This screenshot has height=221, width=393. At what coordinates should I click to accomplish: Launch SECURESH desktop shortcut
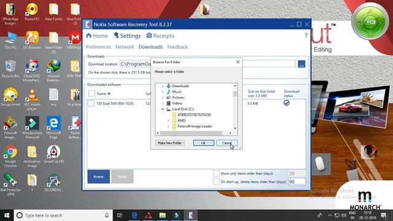click(x=53, y=183)
